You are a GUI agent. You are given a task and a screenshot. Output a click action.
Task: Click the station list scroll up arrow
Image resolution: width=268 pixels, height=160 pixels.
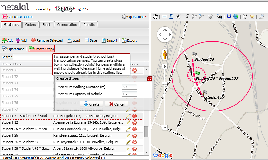click(146, 69)
